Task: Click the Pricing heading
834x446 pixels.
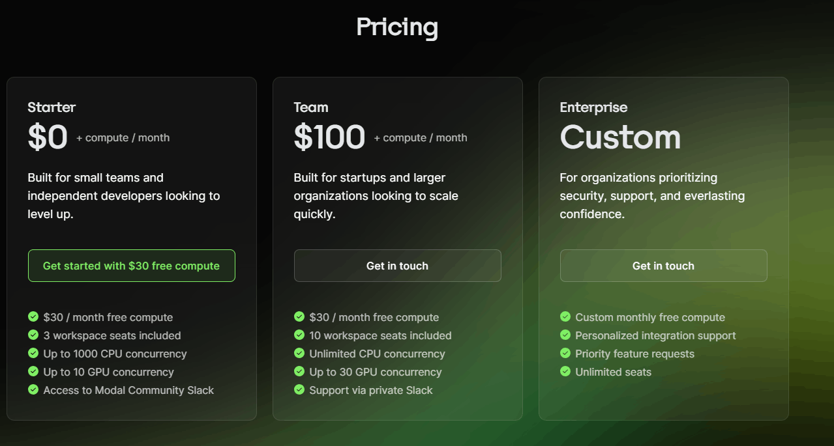Action: (397, 27)
